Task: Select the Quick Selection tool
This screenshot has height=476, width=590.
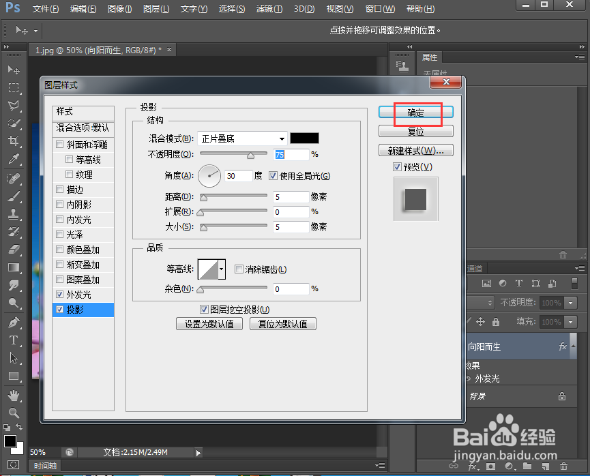Action: [x=14, y=123]
